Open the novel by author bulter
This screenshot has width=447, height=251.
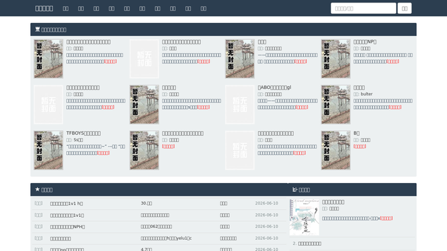click(x=359, y=88)
